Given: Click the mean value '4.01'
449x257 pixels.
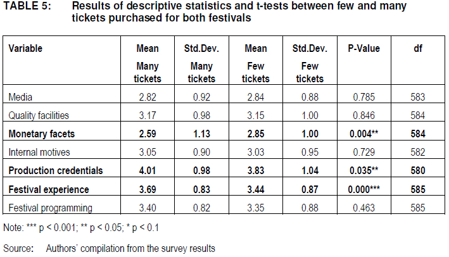Looking at the screenshot, I should [147, 171].
